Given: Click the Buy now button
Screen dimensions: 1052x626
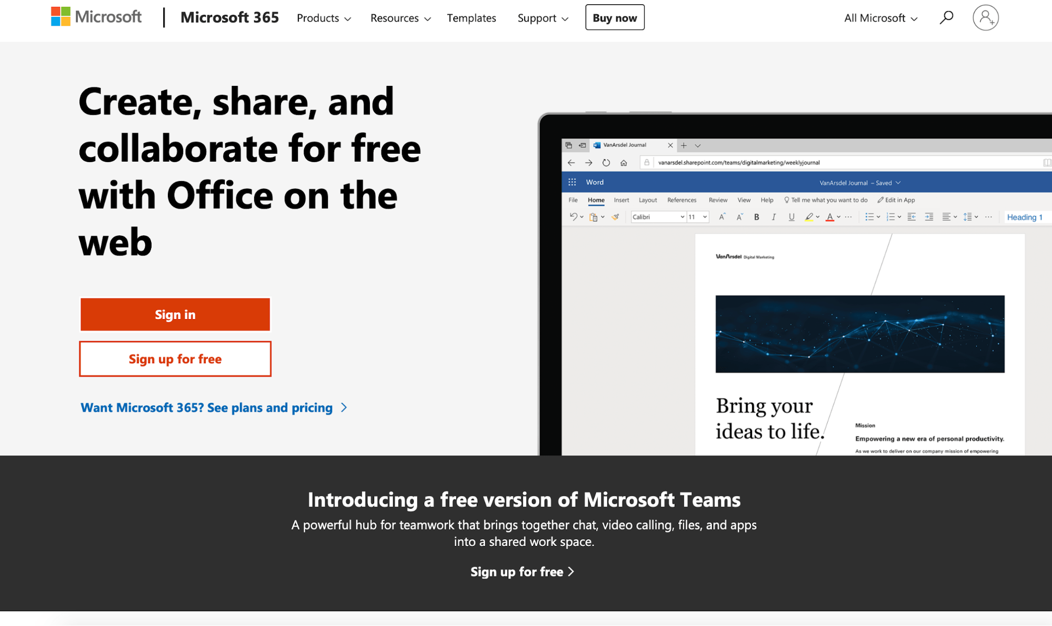Looking at the screenshot, I should click(x=615, y=18).
